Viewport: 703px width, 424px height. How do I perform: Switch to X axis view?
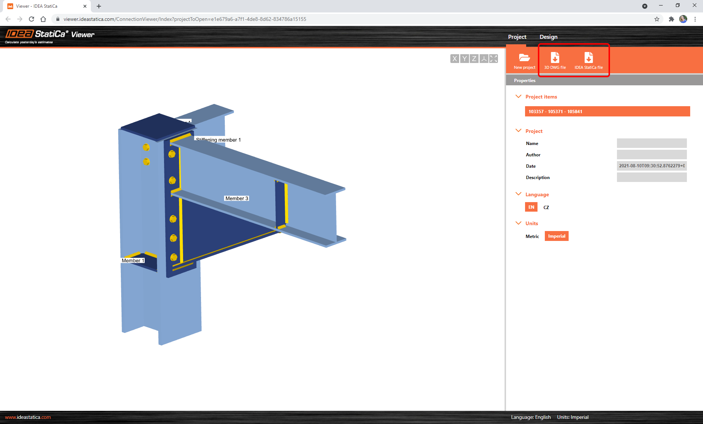(x=454, y=59)
